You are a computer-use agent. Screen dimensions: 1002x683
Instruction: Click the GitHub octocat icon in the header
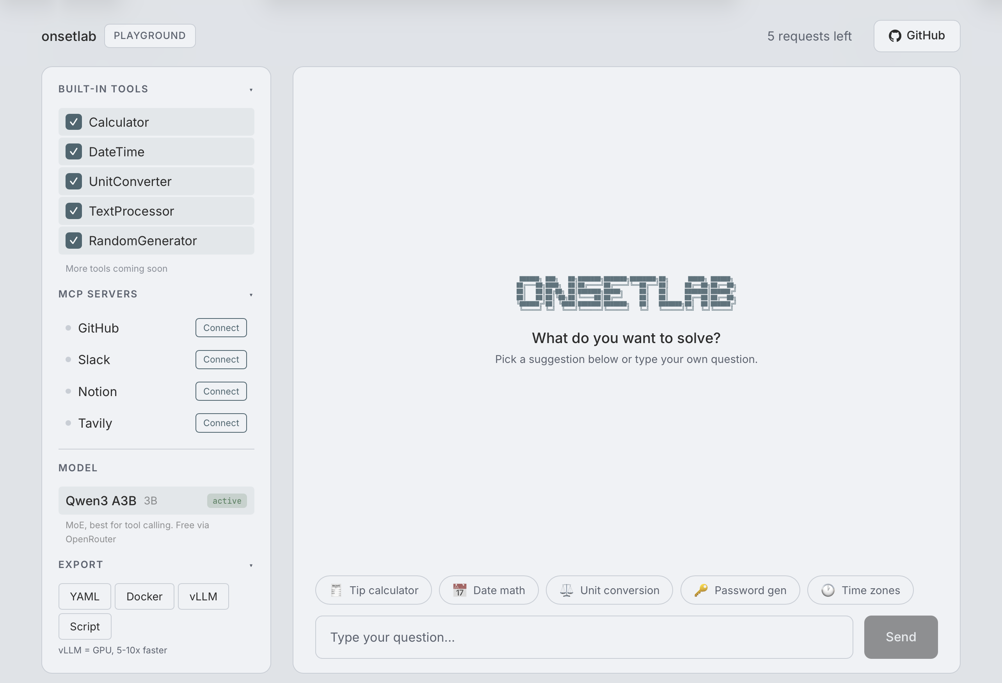click(x=895, y=36)
